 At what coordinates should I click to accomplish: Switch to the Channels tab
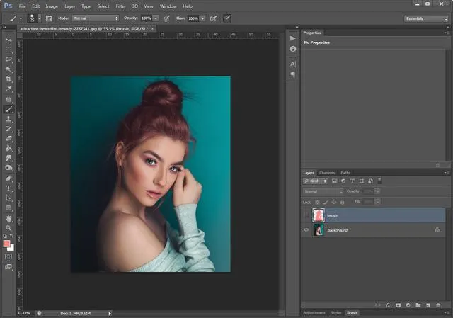[x=327, y=173]
